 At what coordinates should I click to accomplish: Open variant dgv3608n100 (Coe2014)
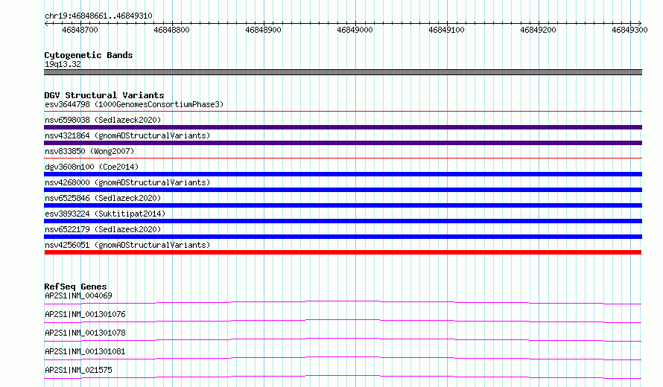[x=92, y=167]
